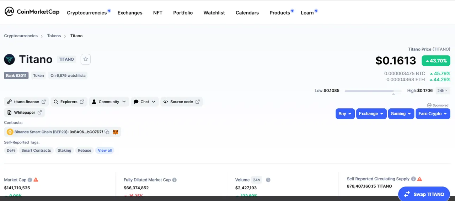Click the TITANO ticker symbol badge
The image size is (455, 201).
tap(66, 59)
